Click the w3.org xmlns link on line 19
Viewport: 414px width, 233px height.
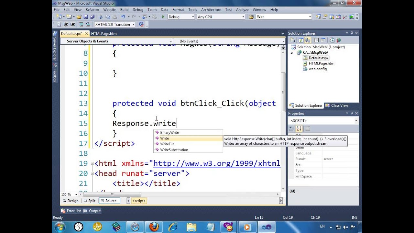[217, 163]
